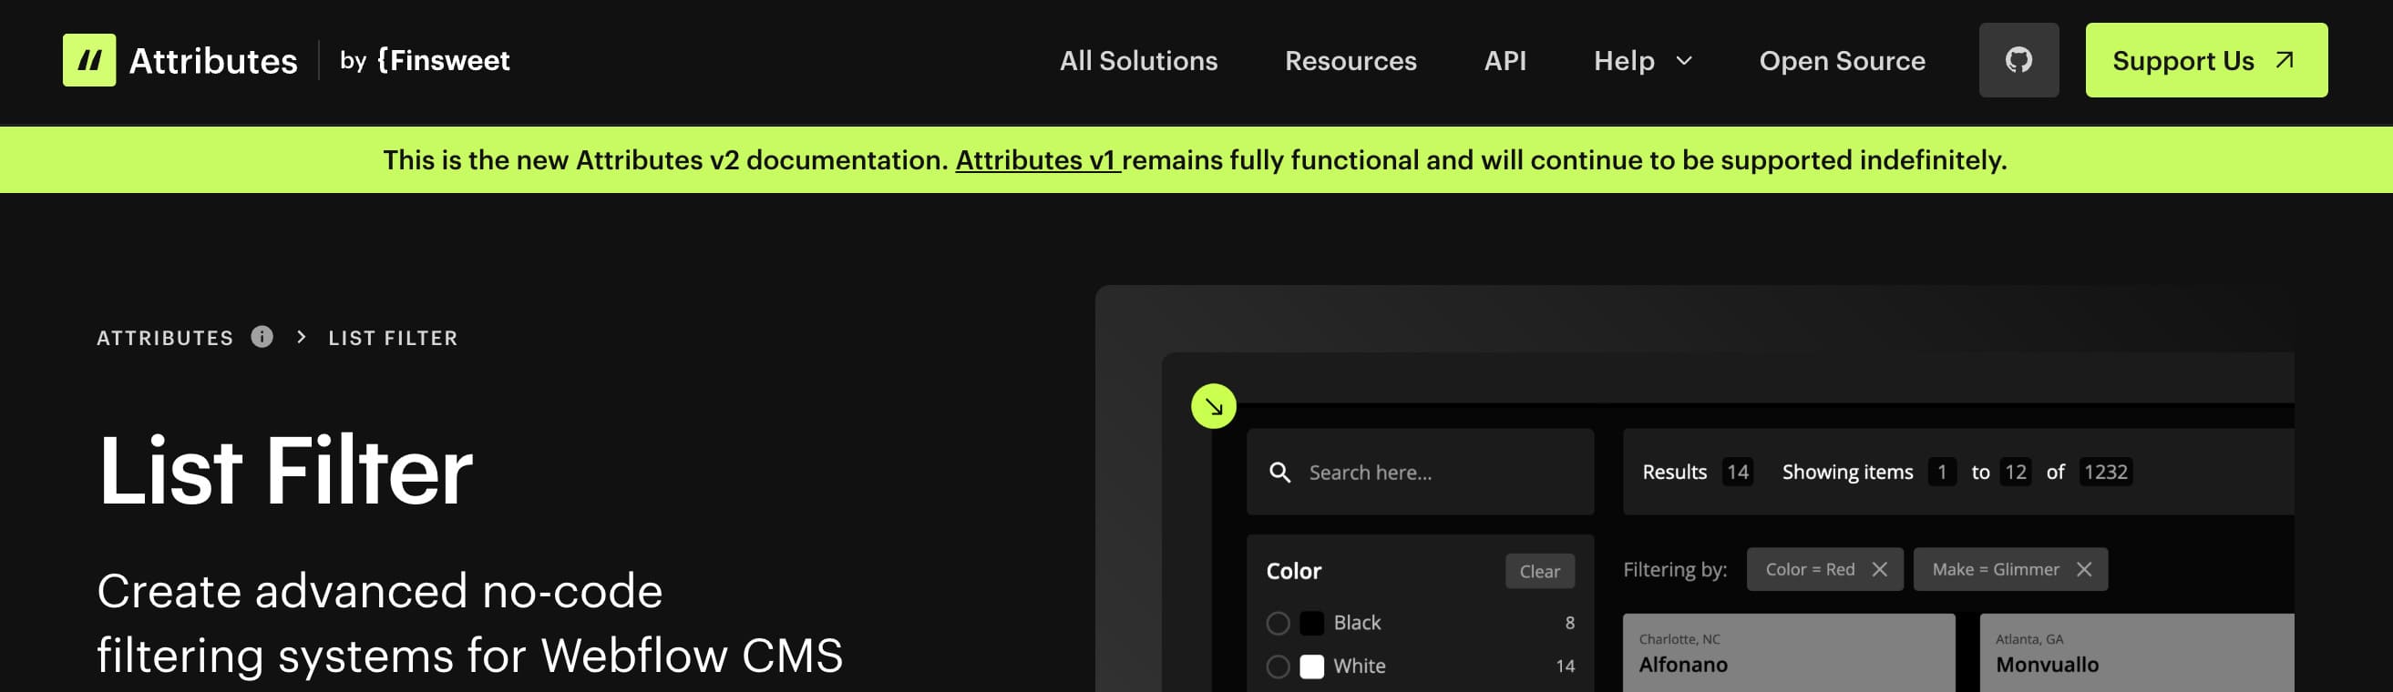Open the GitHub repository icon button
Viewport: 2393px width, 692px height.
[2018, 60]
